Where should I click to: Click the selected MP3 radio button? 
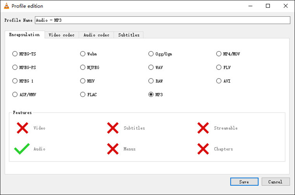pos(151,94)
